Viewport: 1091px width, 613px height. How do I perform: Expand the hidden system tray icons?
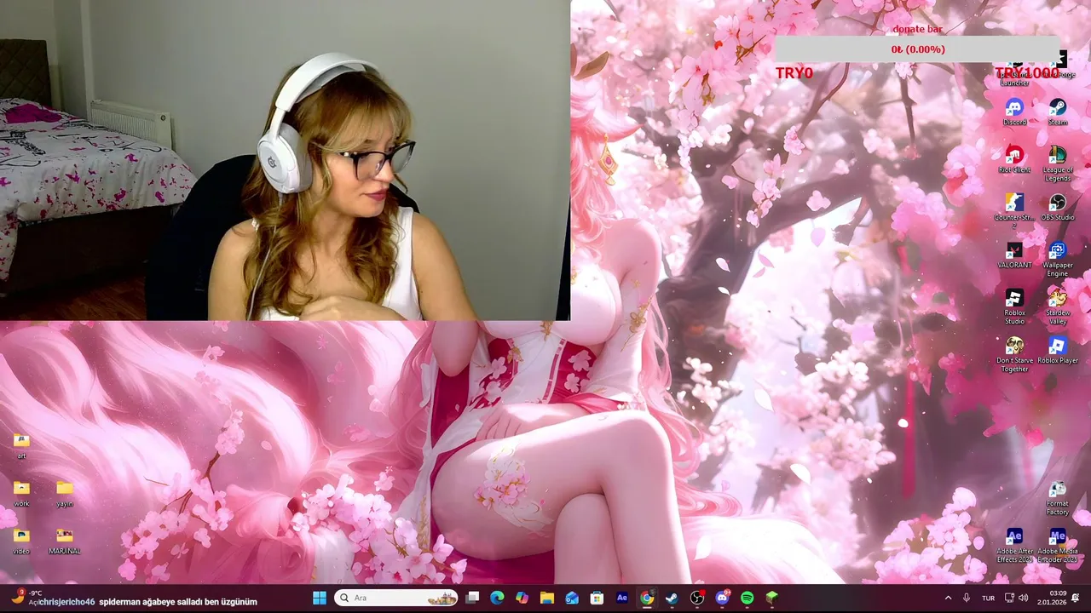pos(948,598)
